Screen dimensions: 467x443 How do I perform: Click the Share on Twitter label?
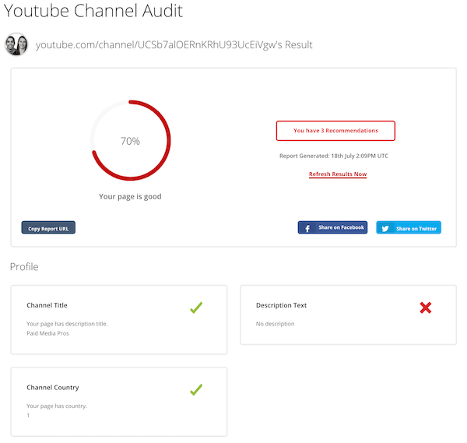[416, 229]
